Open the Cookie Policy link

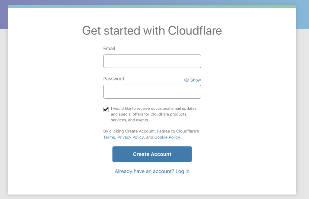(x=167, y=137)
